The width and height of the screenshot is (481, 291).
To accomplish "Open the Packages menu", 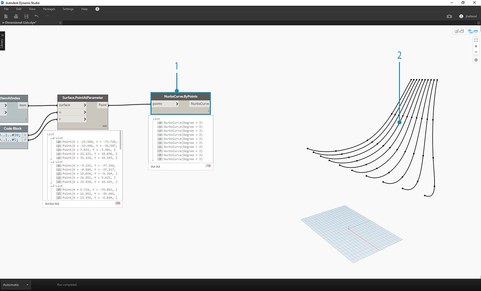I will (x=49, y=9).
